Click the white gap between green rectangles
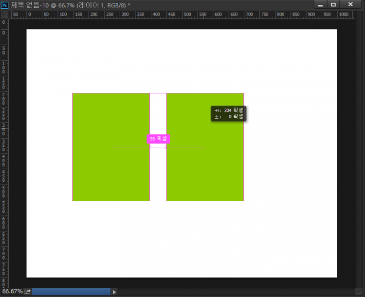This screenshot has width=365, height=297. point(158,175)
